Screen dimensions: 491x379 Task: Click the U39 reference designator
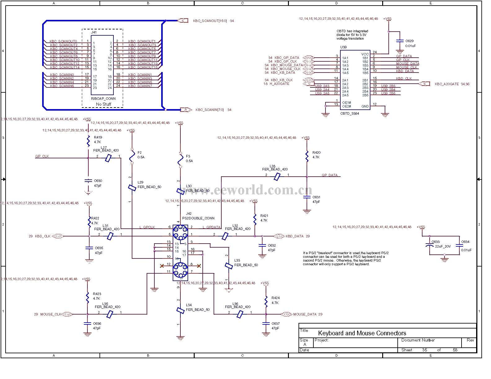tap(343, 47)
